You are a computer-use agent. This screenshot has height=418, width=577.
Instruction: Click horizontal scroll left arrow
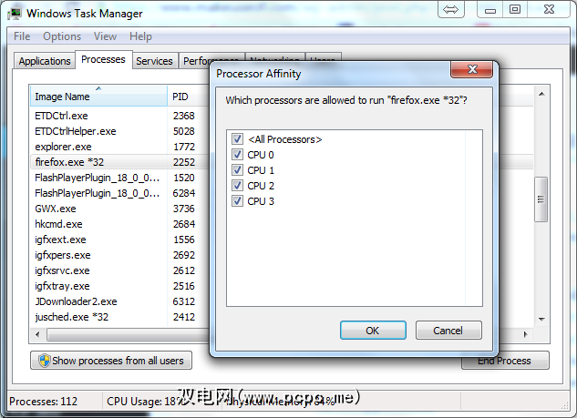click(x=37, y=334)
